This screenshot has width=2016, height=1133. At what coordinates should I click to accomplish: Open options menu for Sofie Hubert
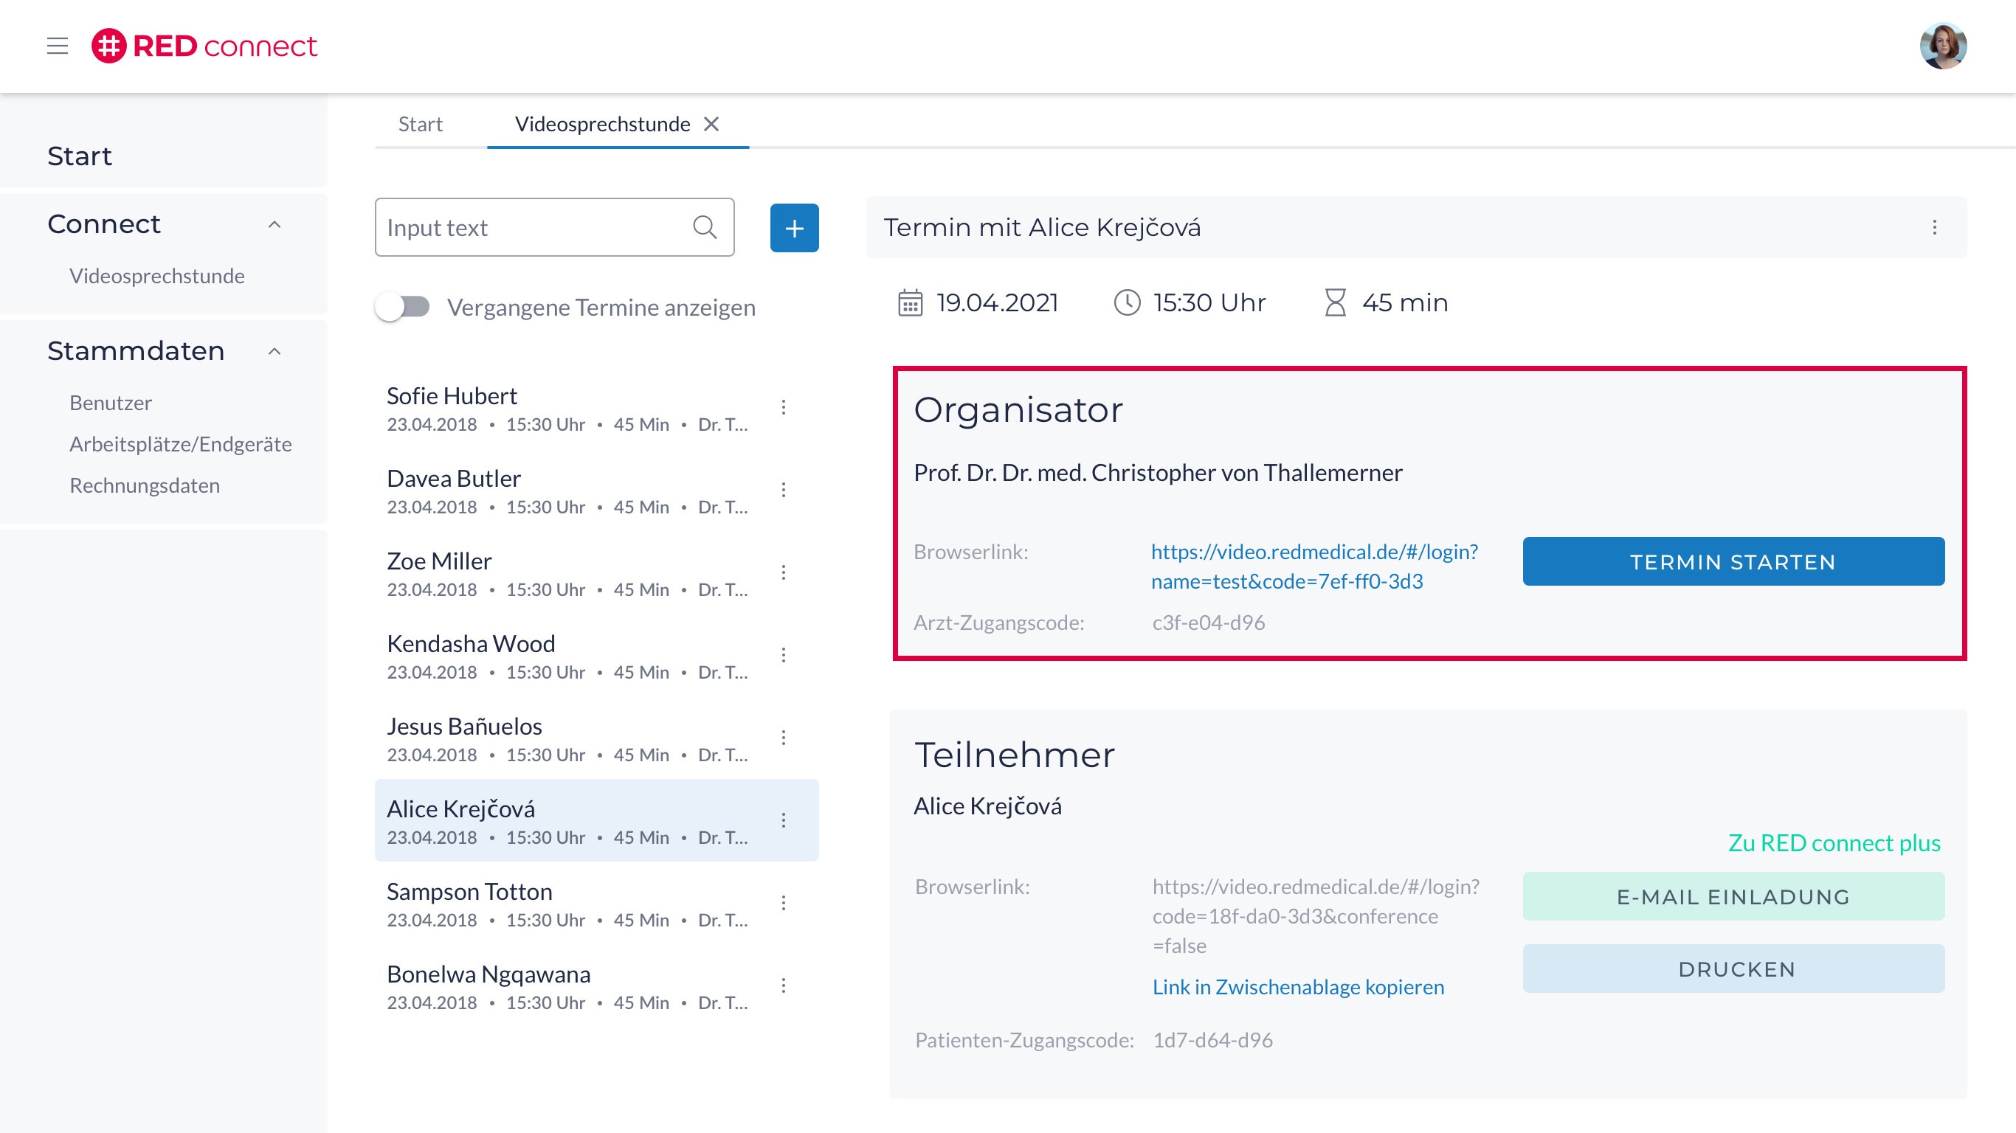784,407
